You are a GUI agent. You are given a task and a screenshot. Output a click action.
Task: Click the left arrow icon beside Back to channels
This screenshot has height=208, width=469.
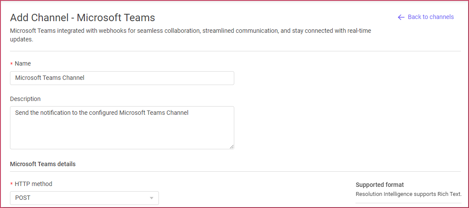point(401,17)
